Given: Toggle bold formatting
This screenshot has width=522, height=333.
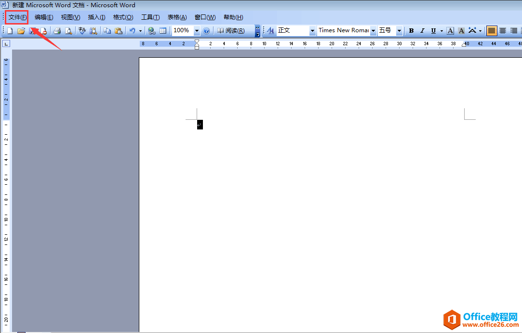Looking at the screenshot, I should 411,31.
